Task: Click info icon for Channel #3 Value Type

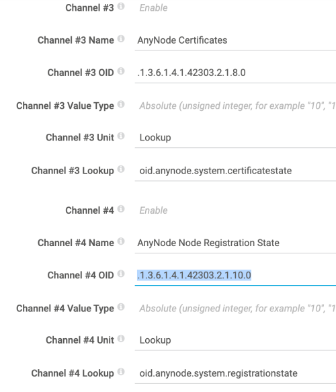Action: tap(121, 104)
